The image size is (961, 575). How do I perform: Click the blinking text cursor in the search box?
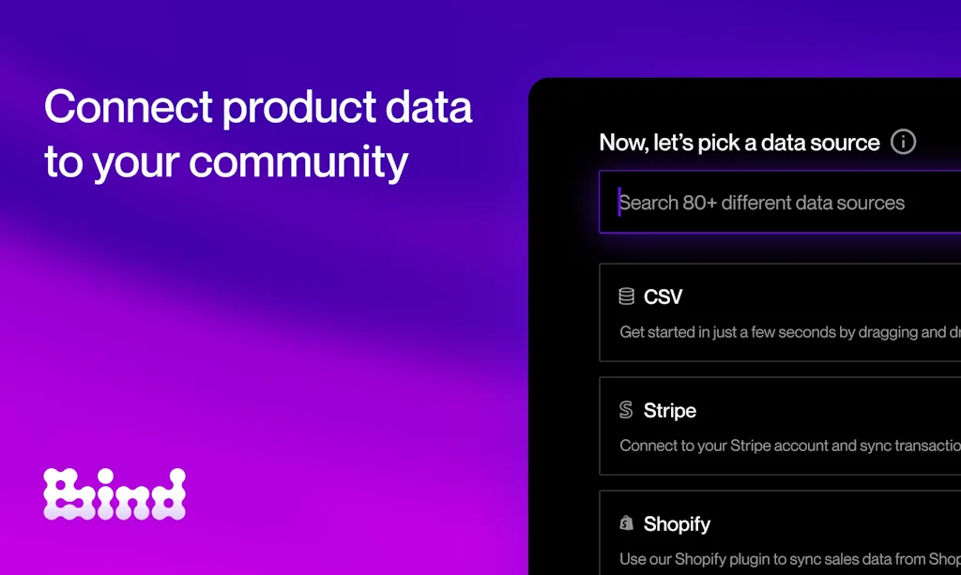click(x=619, y=202)
